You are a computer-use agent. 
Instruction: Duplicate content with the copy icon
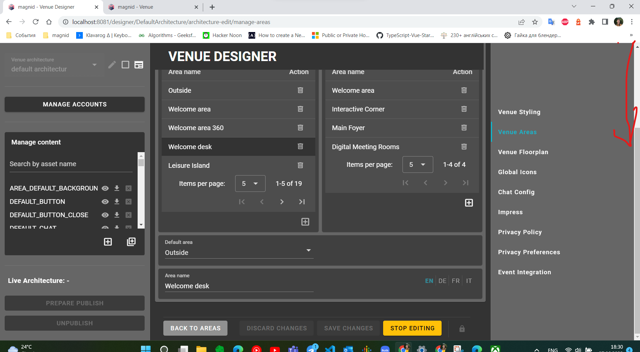tap(131, 242)
